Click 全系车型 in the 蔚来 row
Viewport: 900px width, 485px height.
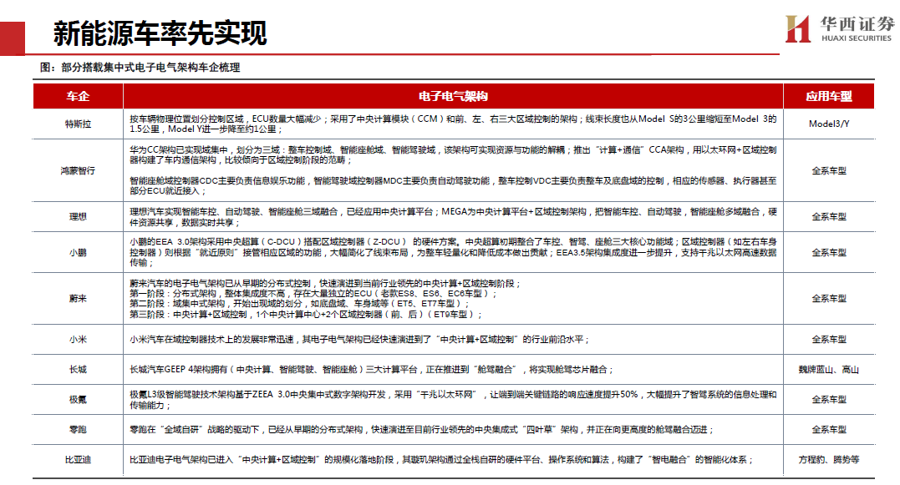tap(829, 299)
